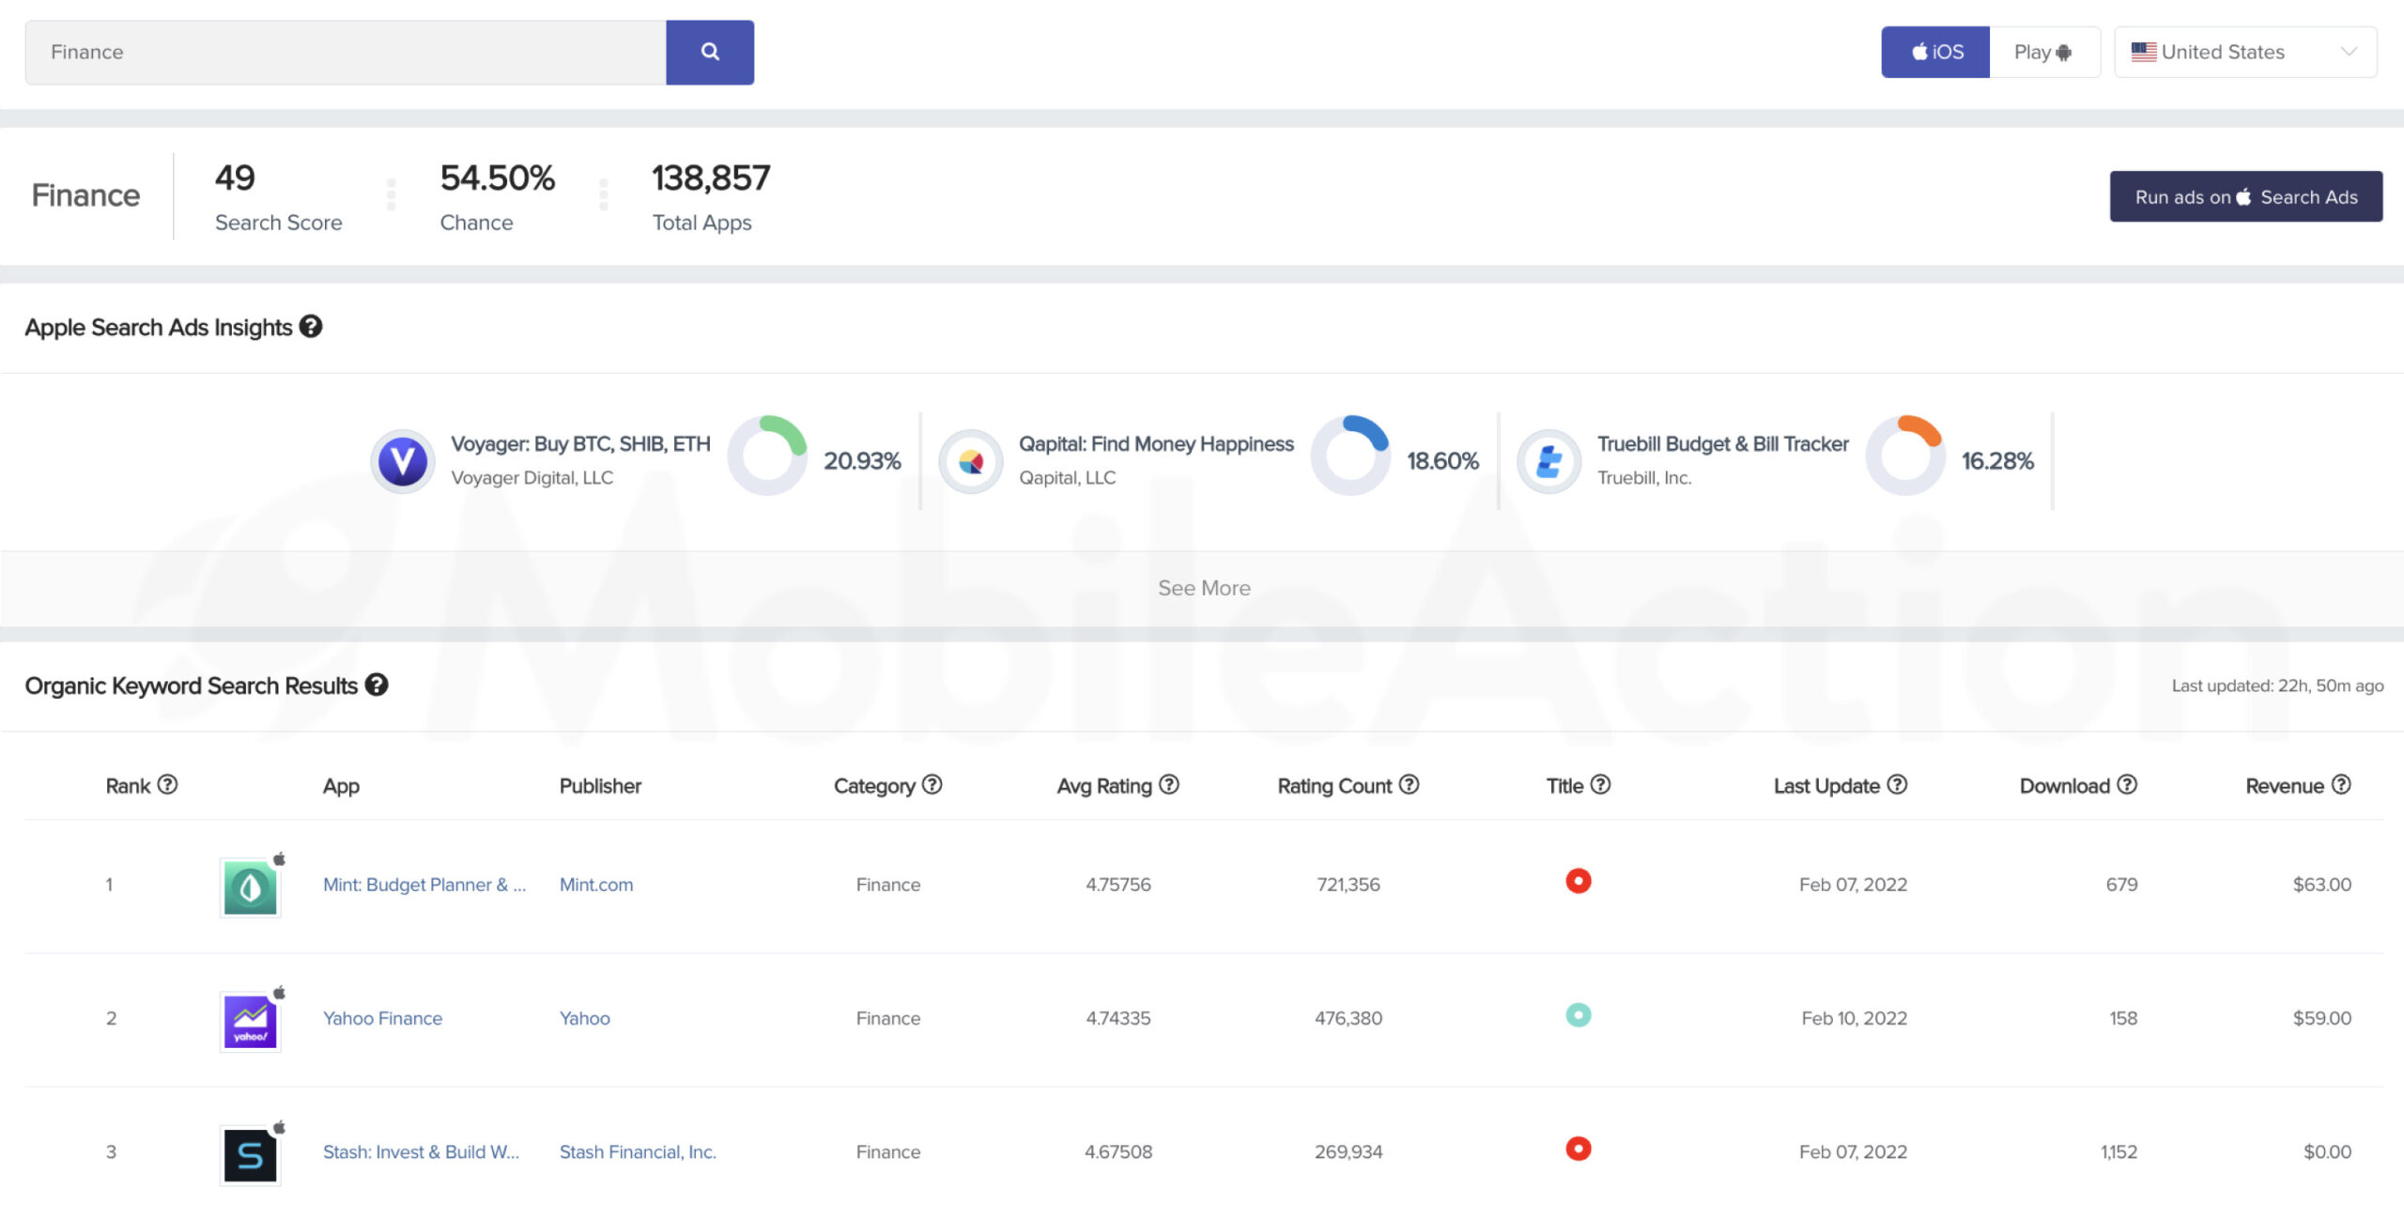Open the Yahoo publisher link
The width and height of the screenshot is (2404, 1219).
(x=585, y=1018)
